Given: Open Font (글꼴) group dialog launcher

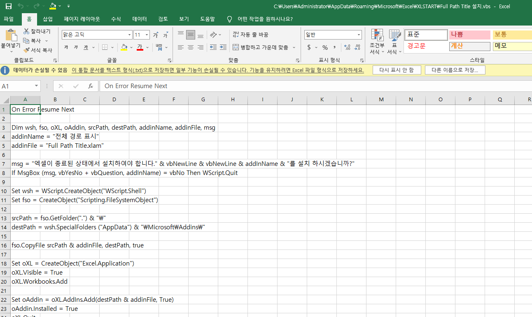Looking at the screenshot, I should point(170,60).
